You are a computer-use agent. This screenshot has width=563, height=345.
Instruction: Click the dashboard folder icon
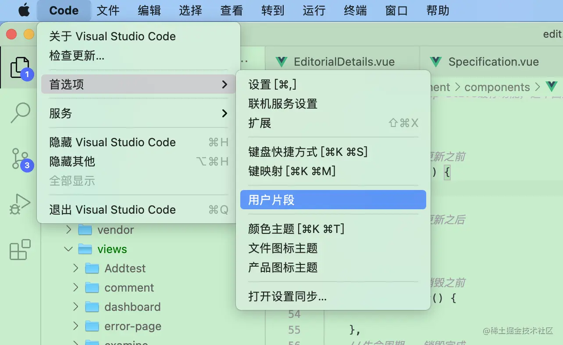pos(92,307)
